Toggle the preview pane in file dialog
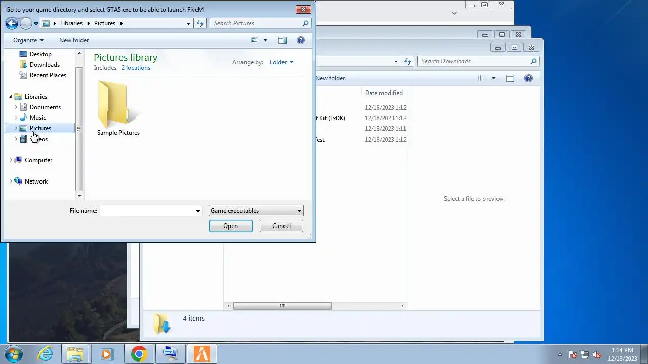 (282, 40)
